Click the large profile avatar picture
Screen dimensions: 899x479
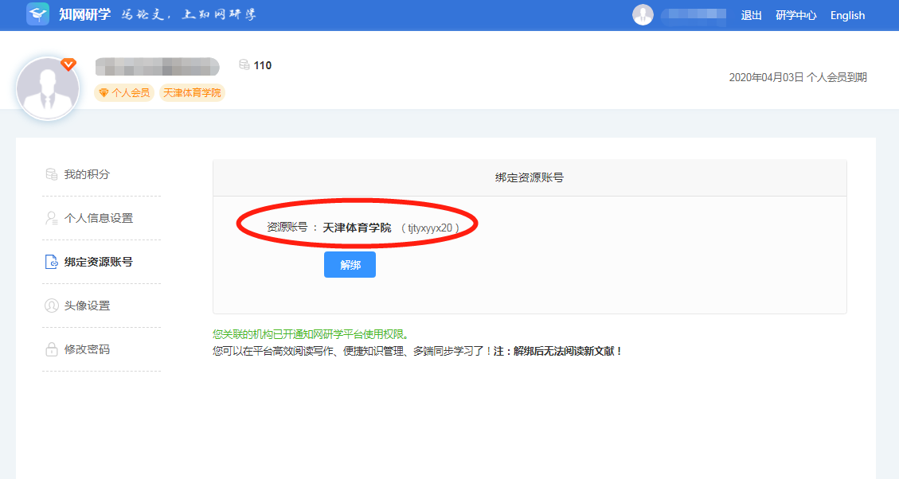pos(48,88)
